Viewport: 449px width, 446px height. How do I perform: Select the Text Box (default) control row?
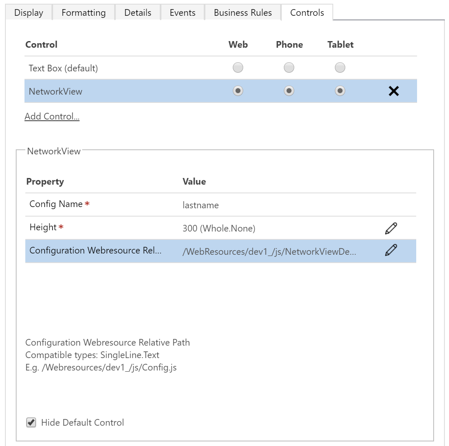click(63, 68)
